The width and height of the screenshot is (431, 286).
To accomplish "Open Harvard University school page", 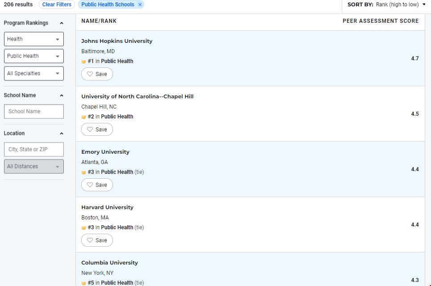I will [107, 207].
